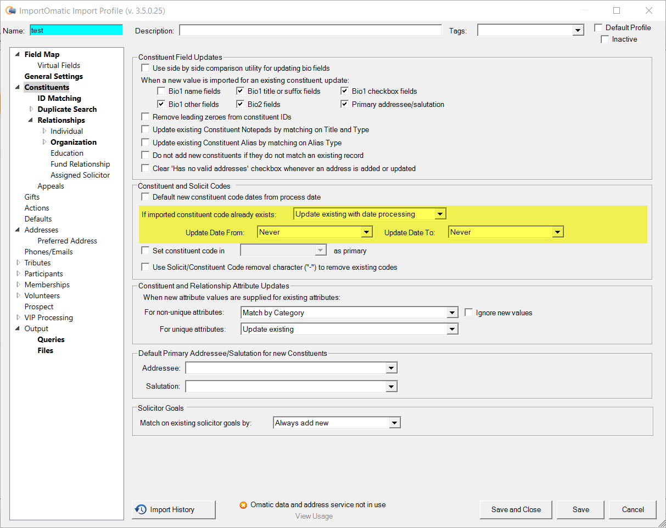The height and width of the screenshot is (528, 666).
Task: Check Update existing Constituent Alias option
Action: pos(145,143)
